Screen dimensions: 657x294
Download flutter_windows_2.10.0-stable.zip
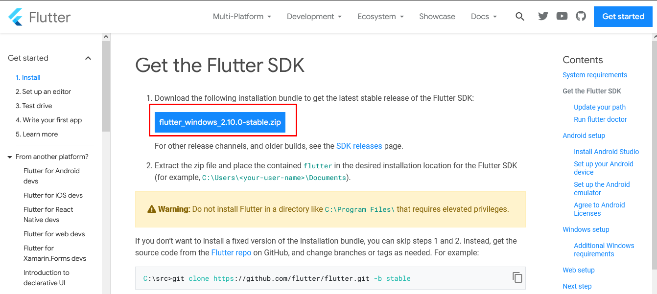[220, 122]
